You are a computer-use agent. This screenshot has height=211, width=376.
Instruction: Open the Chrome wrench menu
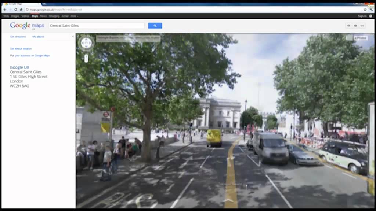(x=371, y=9)
